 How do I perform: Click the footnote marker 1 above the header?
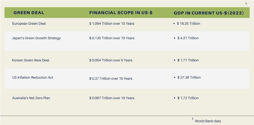pyautogui.click(x=246, y=3)
